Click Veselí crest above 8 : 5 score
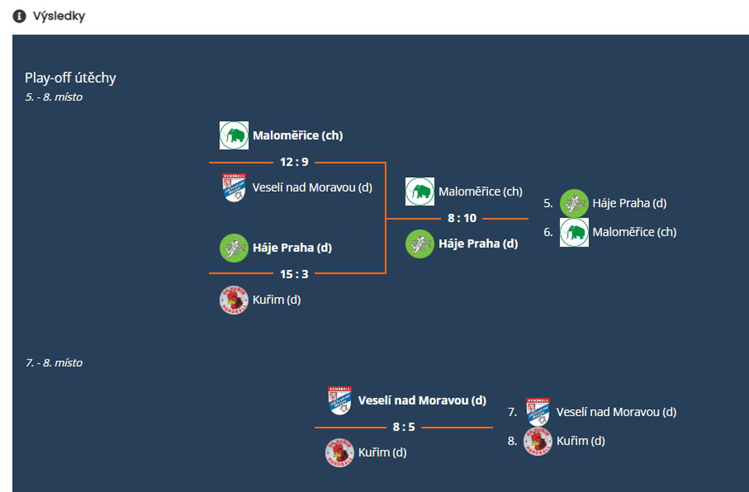Image resolution: width=749 pixels, height=492 pixels. [x=340, y=400]
